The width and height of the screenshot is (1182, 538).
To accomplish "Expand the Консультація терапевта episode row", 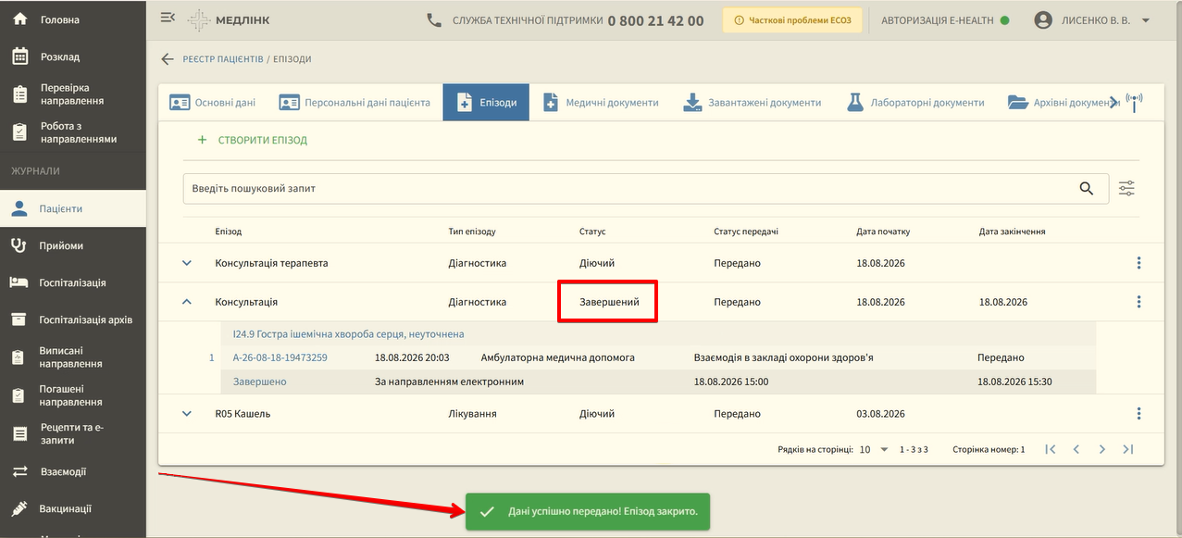I will tap(187, 263).
